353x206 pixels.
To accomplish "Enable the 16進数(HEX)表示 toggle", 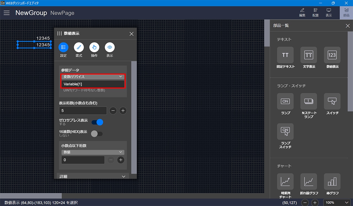I will point(97,134).
